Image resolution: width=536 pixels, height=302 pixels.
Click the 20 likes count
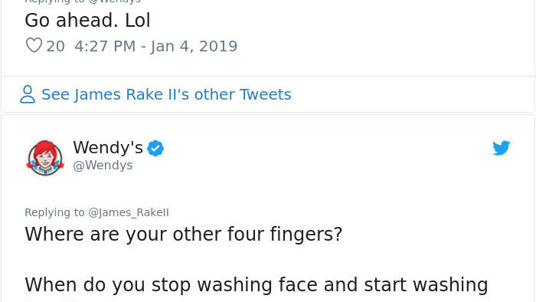pos(55,46)
